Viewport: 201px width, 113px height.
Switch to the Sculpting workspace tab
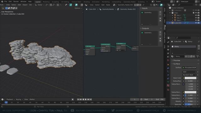point(55,2)
